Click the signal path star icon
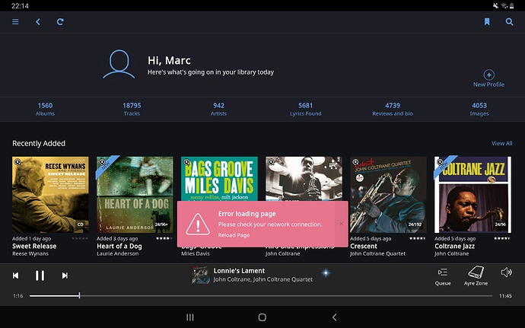The image size is (525, 328). pos(326,273)
